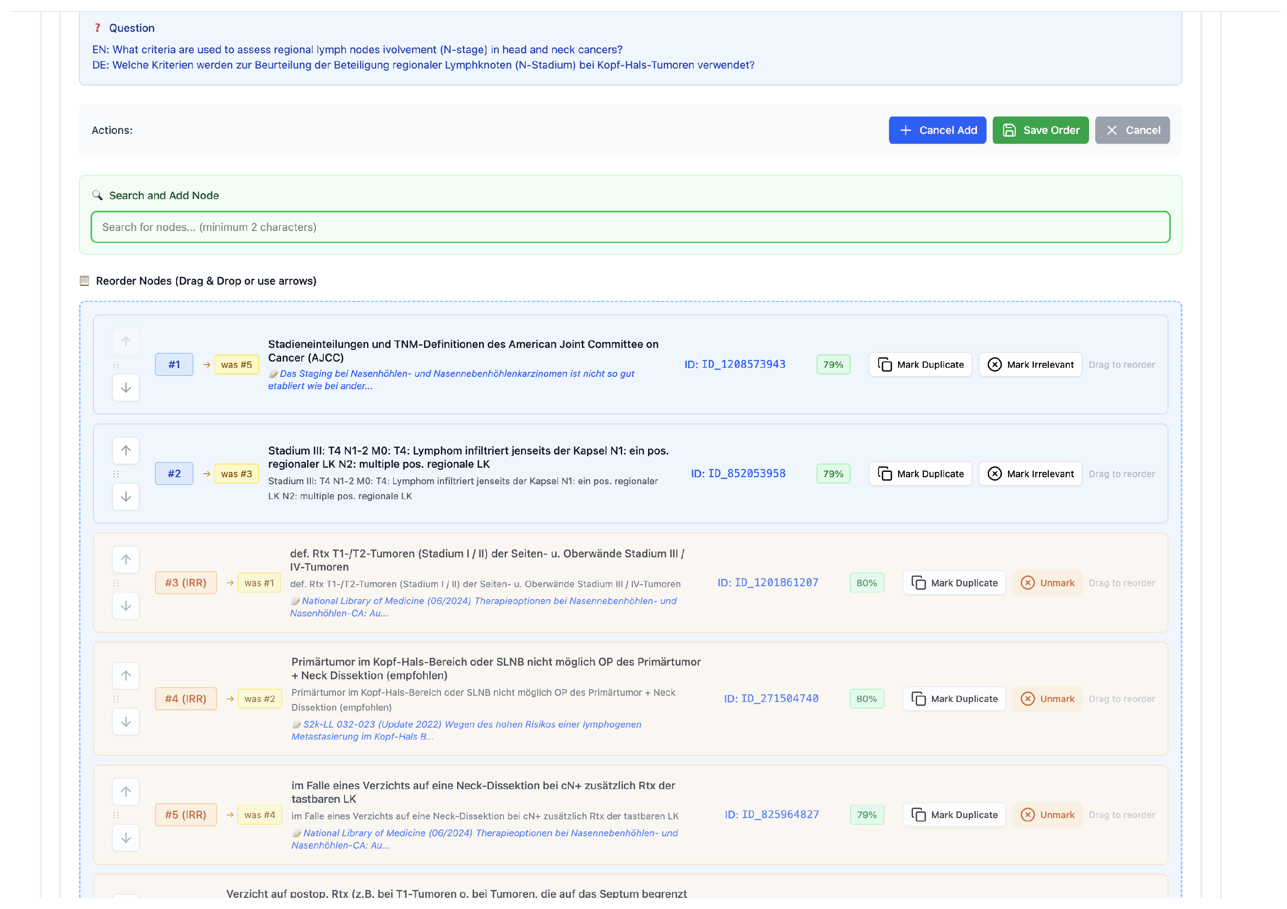Move node #2 down with arrow

pos(126,497)
